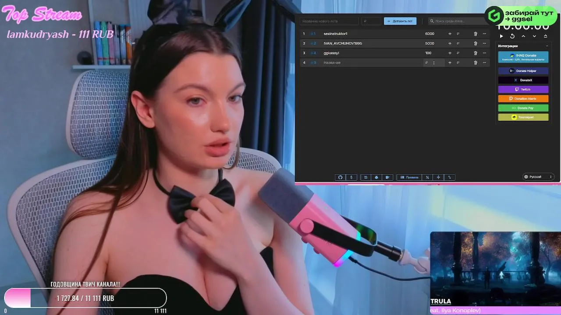Click middle icon of second bottom group
The height and width of the screenshot is (315, 561).
coord(376,177)
